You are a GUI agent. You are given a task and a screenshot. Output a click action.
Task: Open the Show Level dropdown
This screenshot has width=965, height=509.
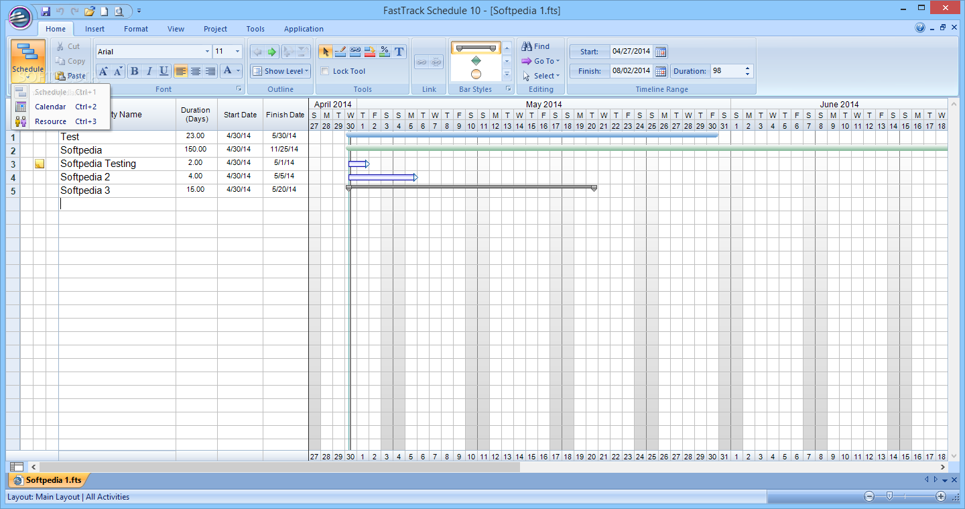(x=281, y=71)
